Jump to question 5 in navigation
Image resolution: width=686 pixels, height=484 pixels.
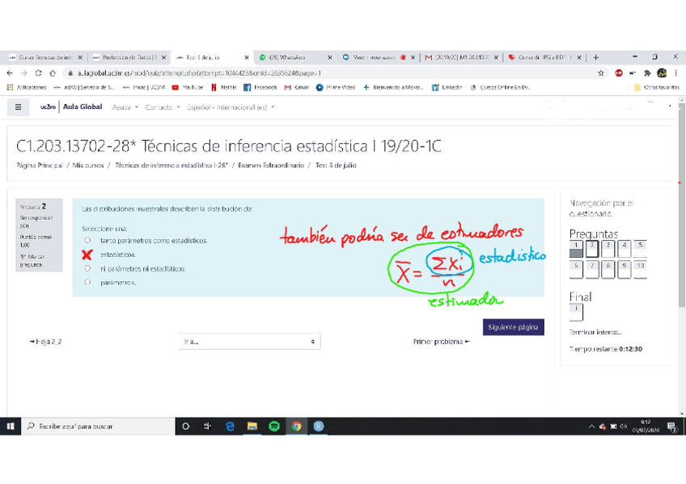[640, 249]
